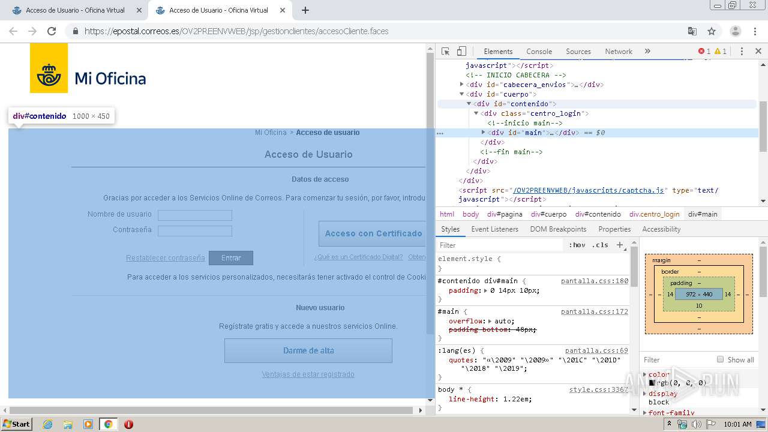Click the Entrar login button
Image resolution: width=768 pixels, height=432 pixels.
point(231,258)
